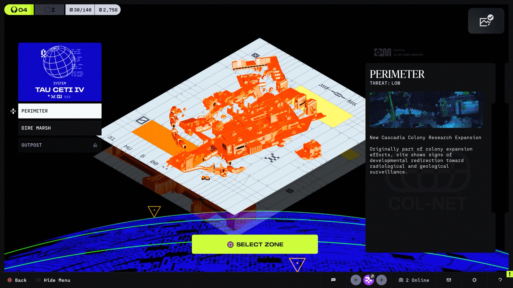The height and width of the screenshot is (288, 513).
Task: Click the purple player avatar
Action: (368, 280)
